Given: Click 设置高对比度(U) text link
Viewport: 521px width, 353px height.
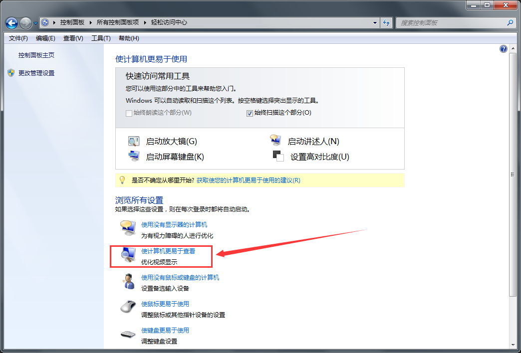Looking at the screenshot, I should (320, 157).
